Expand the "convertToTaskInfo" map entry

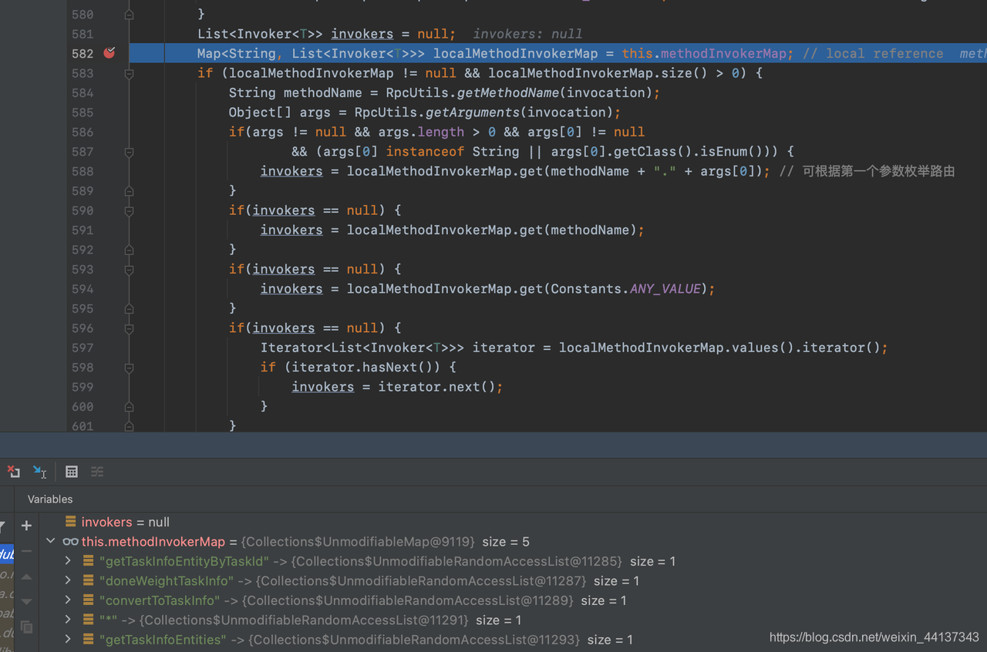point(68,600)
